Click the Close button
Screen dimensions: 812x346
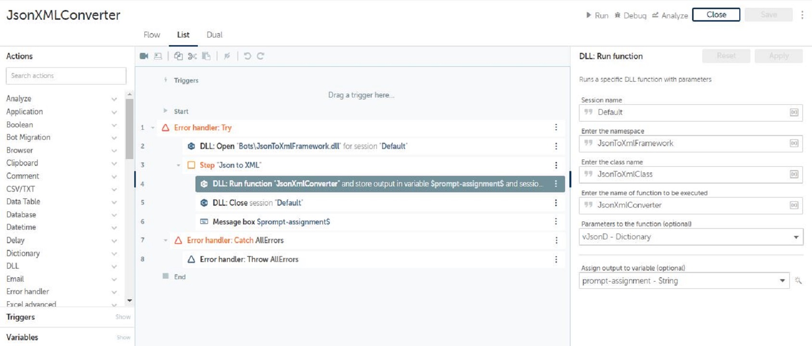click(716, 15)
